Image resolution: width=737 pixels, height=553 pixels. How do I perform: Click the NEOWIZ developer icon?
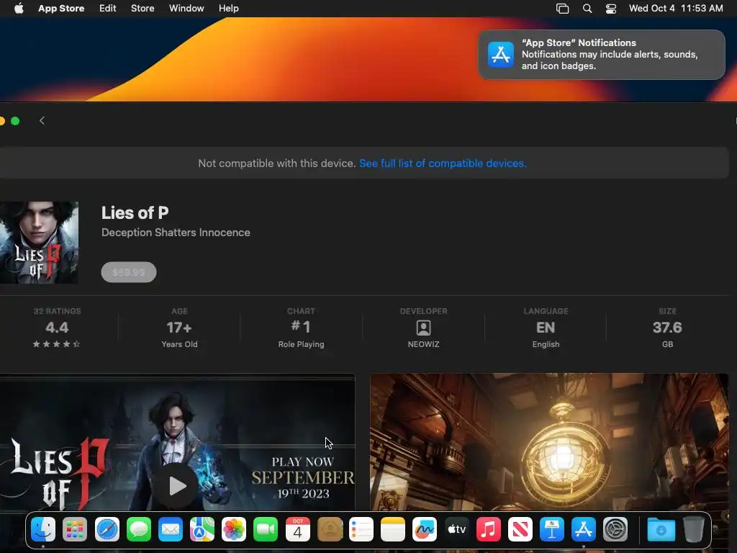423,328
